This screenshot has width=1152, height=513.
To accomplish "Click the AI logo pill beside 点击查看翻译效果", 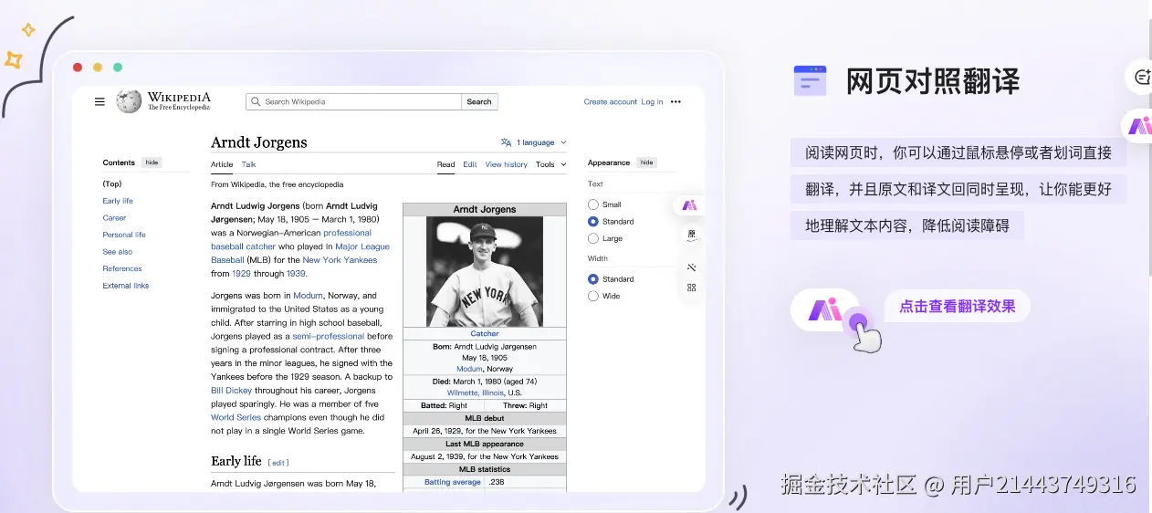I will pyautogui.click(x=824, y=309).
